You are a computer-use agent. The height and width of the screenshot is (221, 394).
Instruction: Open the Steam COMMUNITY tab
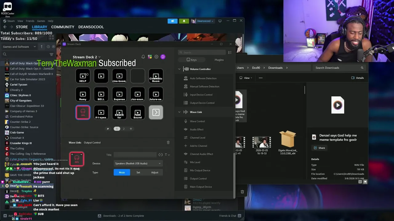63,27
